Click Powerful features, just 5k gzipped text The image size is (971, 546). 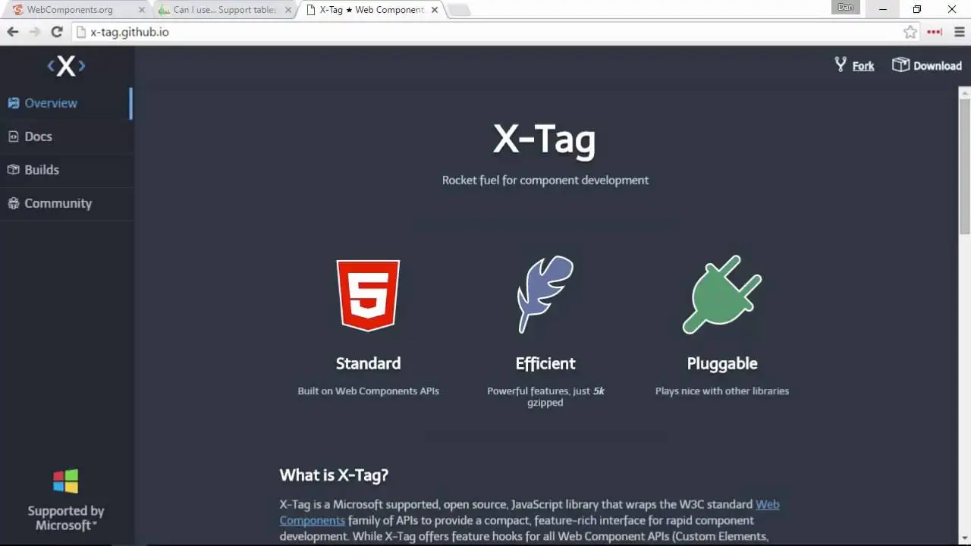pyautogui.click(x=545, y=397)
